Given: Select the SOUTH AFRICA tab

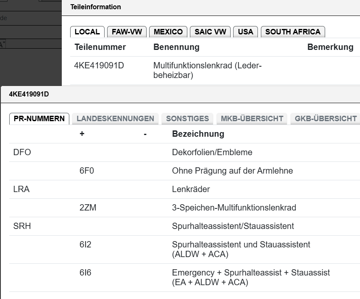Looking at the screenshot, I should tap(293, 32).
